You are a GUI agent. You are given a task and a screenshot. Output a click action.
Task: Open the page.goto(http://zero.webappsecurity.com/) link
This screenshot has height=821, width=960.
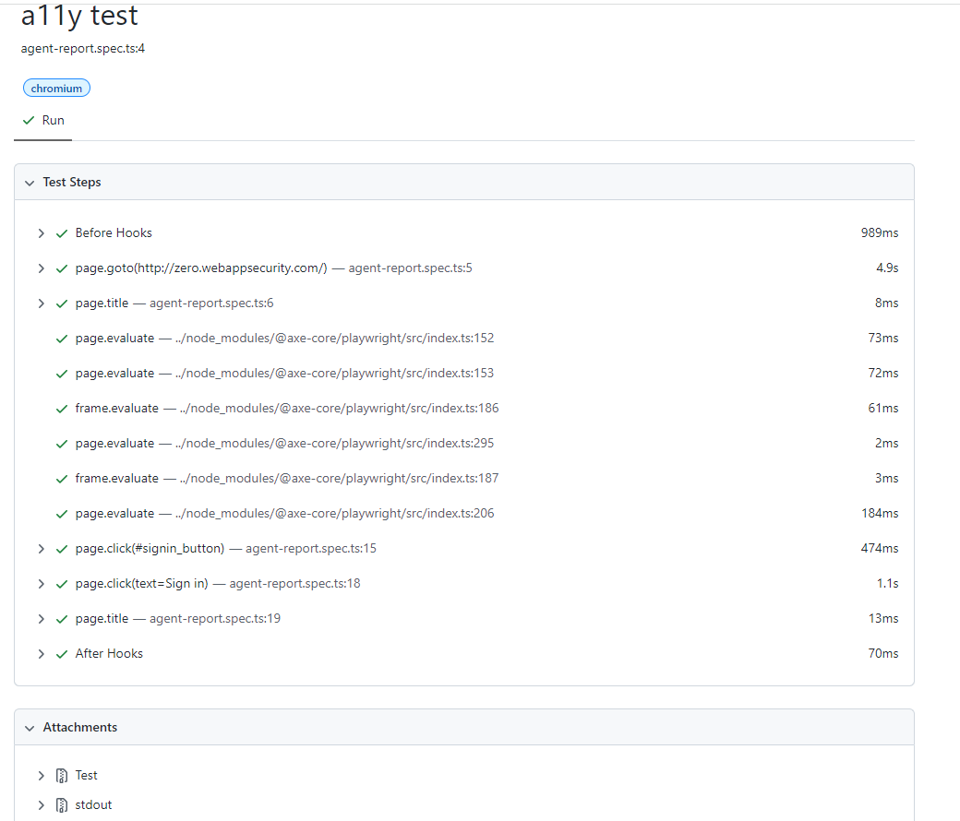tap(201, 268)
